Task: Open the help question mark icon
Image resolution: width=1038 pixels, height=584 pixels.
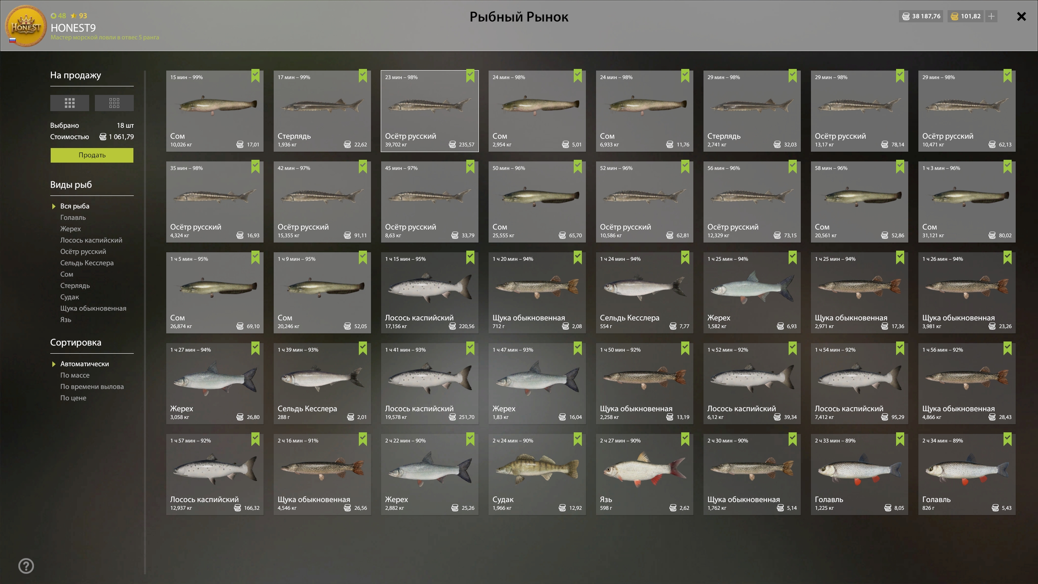Action: (26, 566)
